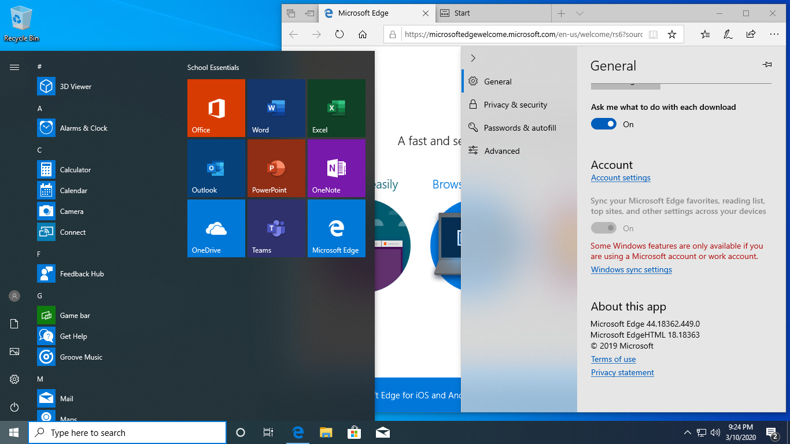This screenshot has height=444, width=790.
Task: Open Terms of use link
Action: (x=613, y=360)
